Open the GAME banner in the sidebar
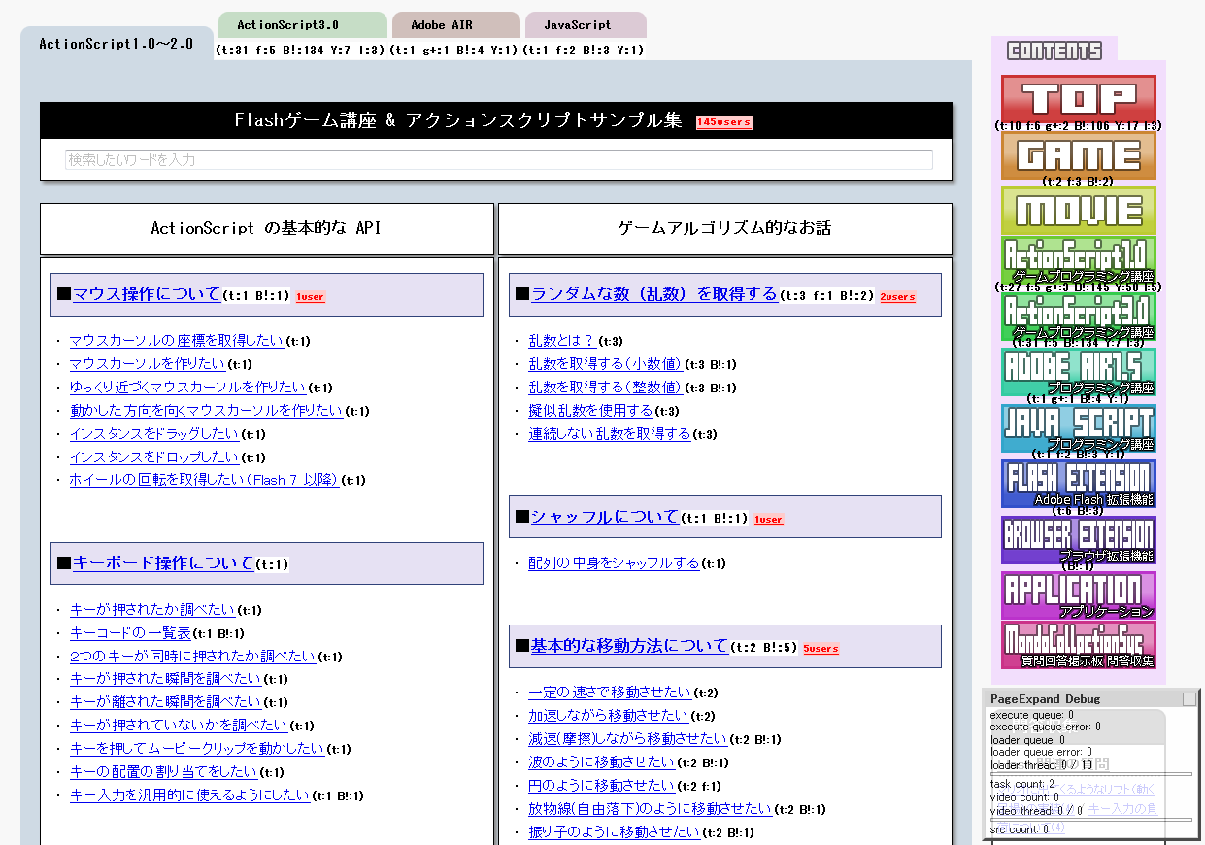 pos(1078,154)
